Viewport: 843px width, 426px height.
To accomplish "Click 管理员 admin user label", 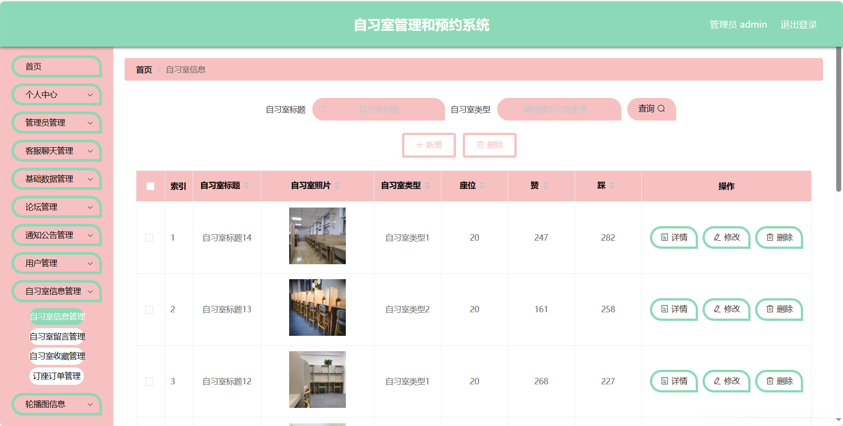I will coord(738,25).
